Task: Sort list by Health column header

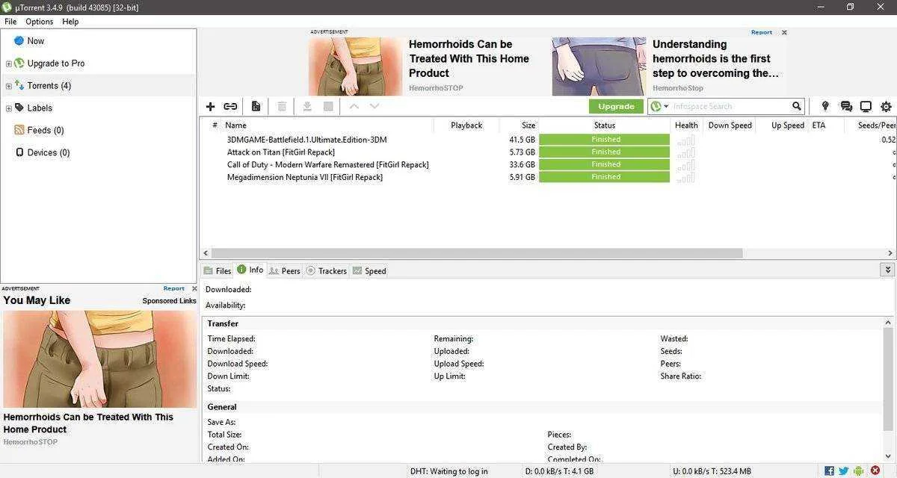Action: (x=686, y=125)
